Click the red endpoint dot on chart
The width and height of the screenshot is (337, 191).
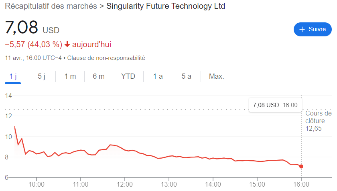[301, 166]
